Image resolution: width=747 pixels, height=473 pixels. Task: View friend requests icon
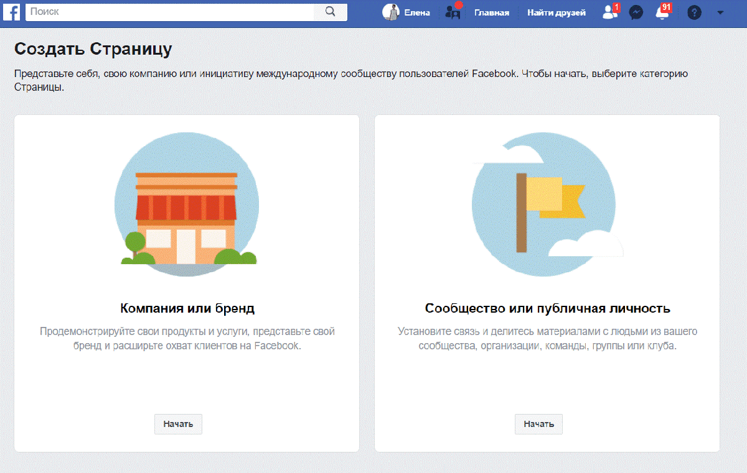[610, 12]
